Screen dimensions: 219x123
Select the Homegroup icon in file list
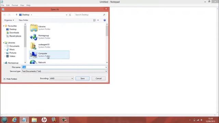point(34,37)
